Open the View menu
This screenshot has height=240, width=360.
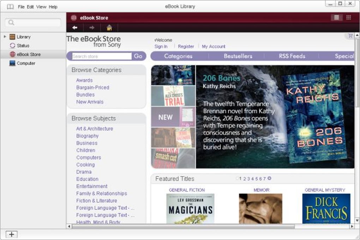click(41, 7)
